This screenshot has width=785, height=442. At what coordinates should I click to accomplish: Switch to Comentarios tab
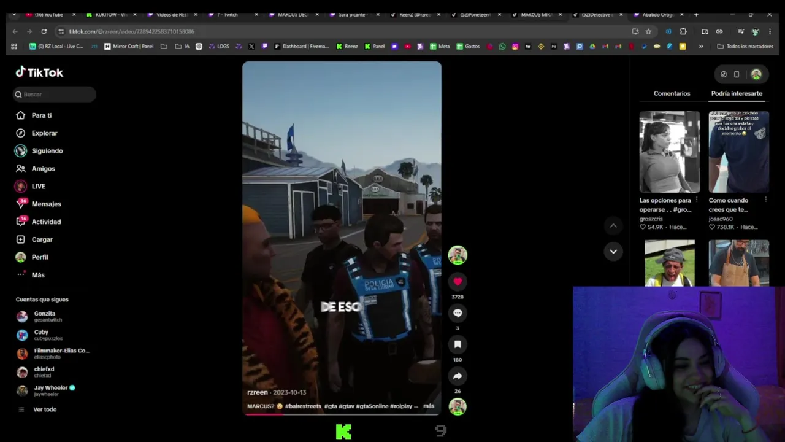pos(672,93)
